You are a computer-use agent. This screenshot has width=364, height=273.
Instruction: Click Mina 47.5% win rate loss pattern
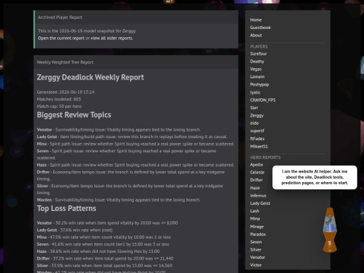pos(104,237)
